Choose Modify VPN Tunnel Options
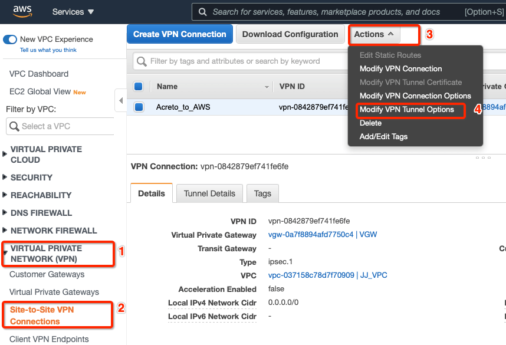Screen dimensions: 506x345 pos(406,110)
